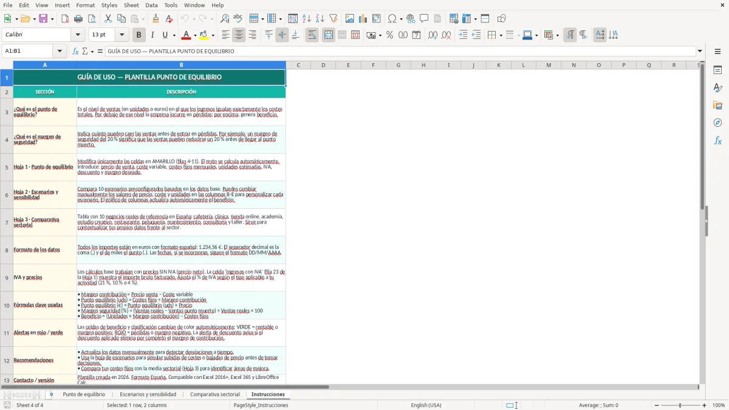The image size is (729, 410).
Task: Open background color palette dropdown arrow
Action: tap(213, 35)
